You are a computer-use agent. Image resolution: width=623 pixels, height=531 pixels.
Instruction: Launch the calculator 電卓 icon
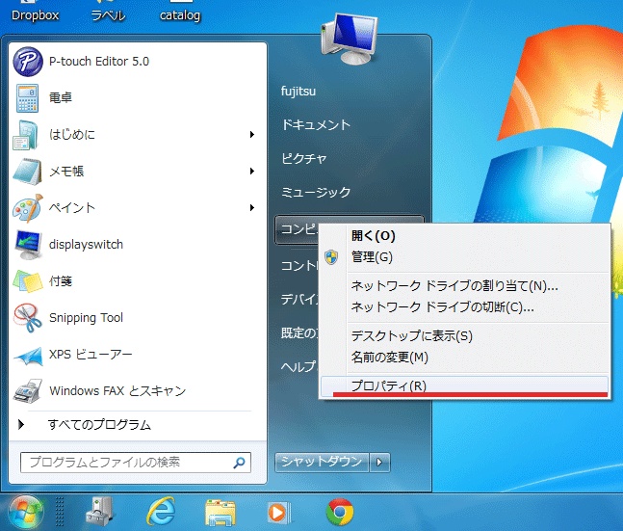[27, 98]
